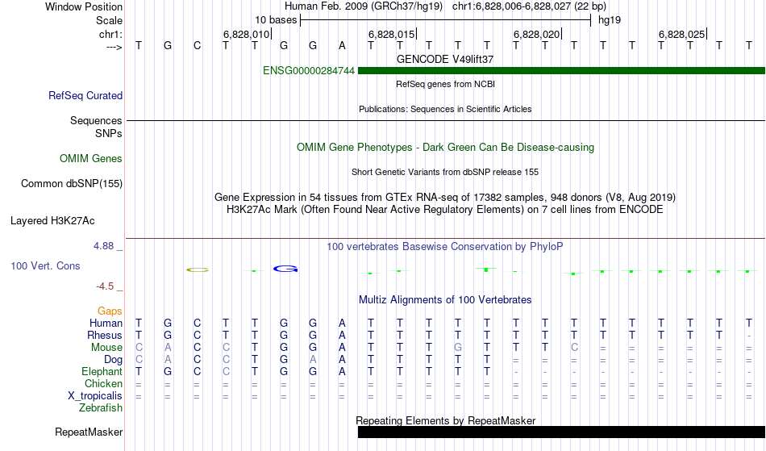Screen dimensions: 766x451
Task: Click the GTEx Gene Expression title line
Action: click(x=445, y=198)
